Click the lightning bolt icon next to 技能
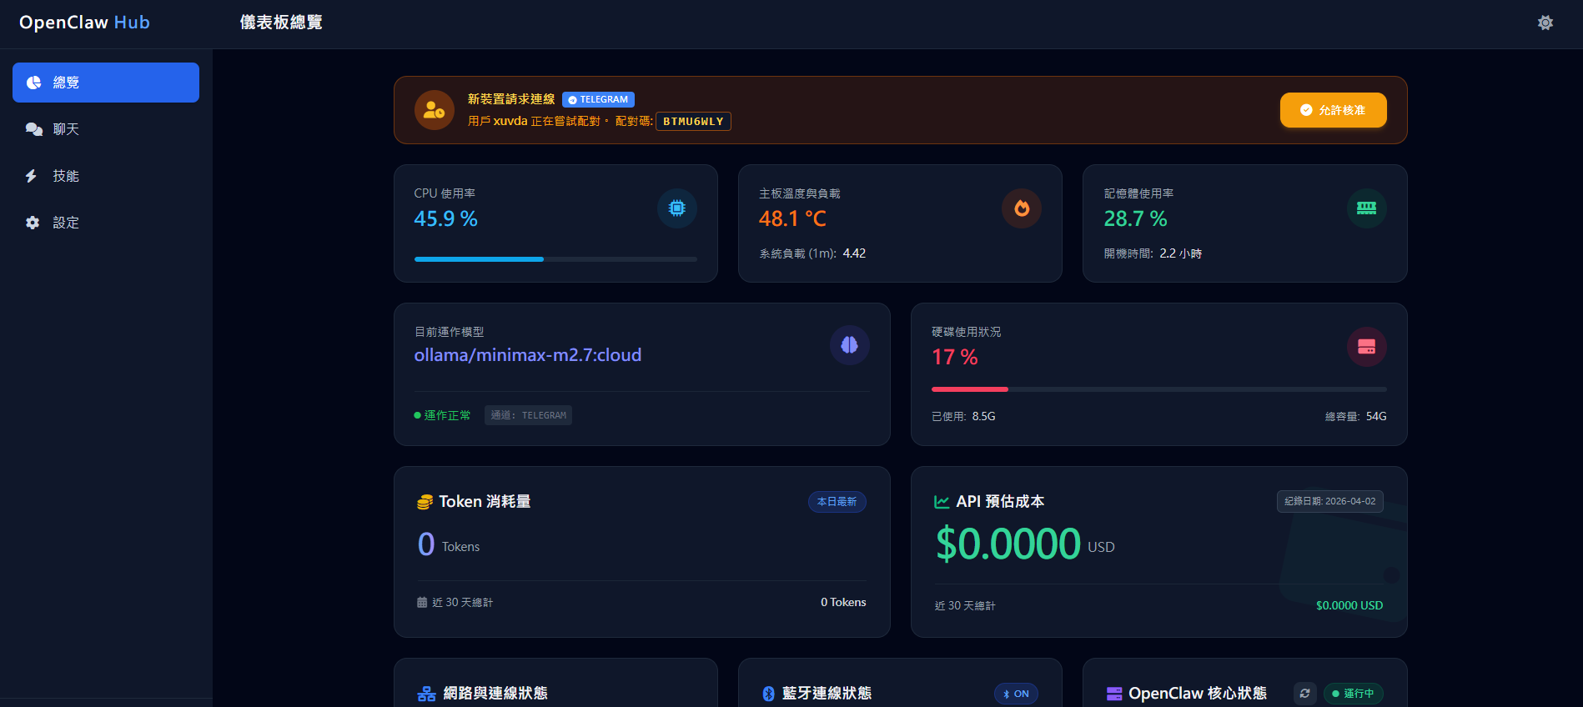1583x707 pixels. click(x=31, y=176)
